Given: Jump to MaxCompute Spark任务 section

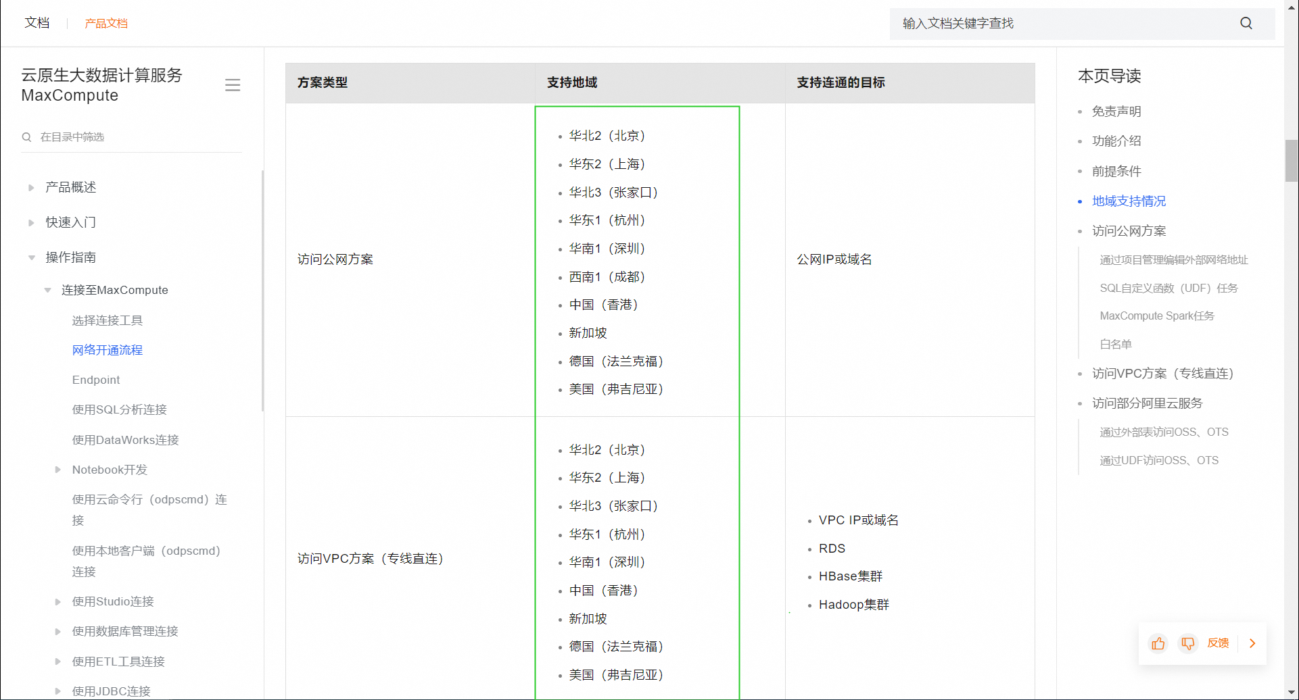Looking at the screenshot, I should pyautogui.click(x=1157, y=316).
